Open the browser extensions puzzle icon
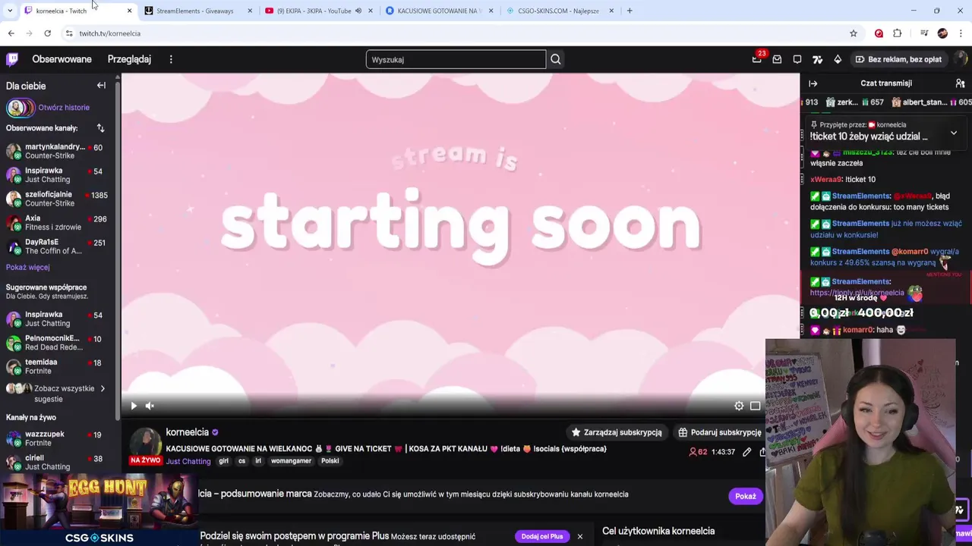This screenshot has height=546, width=972. click(x=898, y=33)
